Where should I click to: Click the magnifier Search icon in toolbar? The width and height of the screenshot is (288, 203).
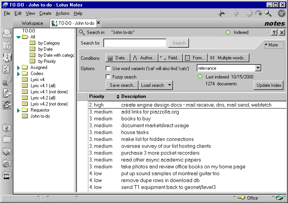coord(268,13)
